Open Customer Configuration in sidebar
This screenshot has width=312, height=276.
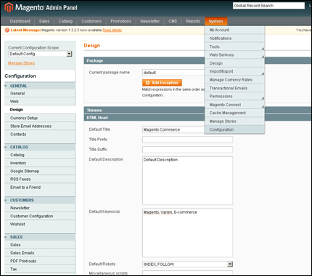point(40,216)
